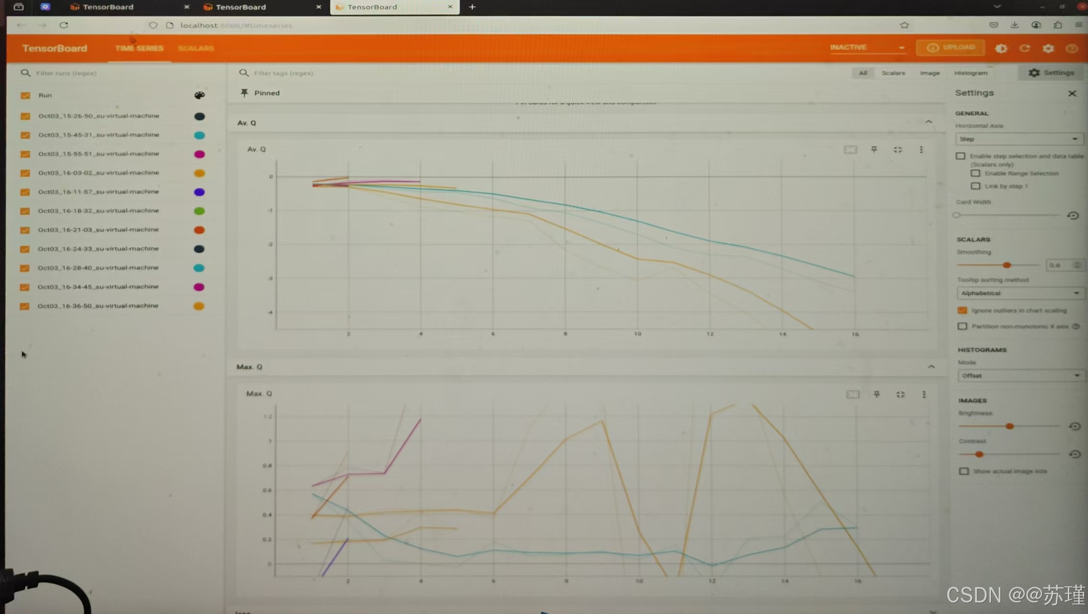The width and height of the screenshot is (1088, 614).
Task: Close the Settings side panel
Action: point(1072,94)
